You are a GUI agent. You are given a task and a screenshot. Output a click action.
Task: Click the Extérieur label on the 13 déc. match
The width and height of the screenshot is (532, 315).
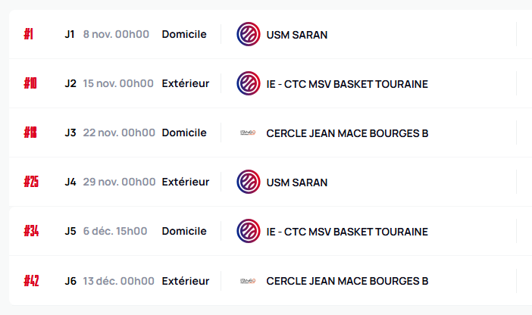pyautogui.click(x=186, y=281)
